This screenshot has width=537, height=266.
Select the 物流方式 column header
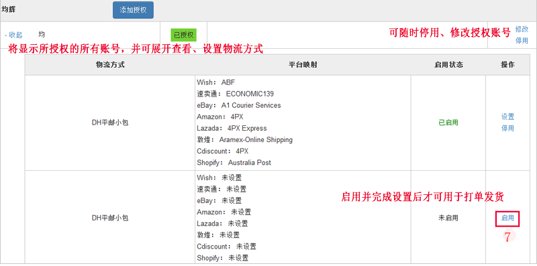pos(110,65)
